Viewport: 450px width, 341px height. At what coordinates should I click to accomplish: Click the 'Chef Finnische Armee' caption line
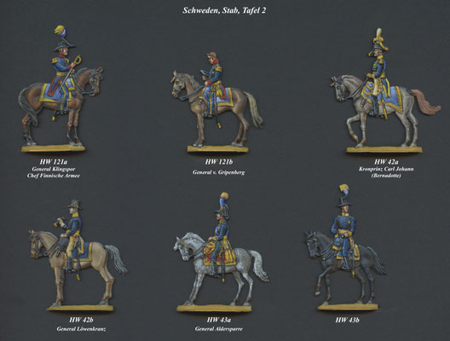point(54,176)
